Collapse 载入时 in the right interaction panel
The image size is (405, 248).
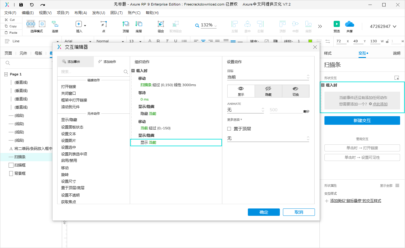(x=323, y=85)
